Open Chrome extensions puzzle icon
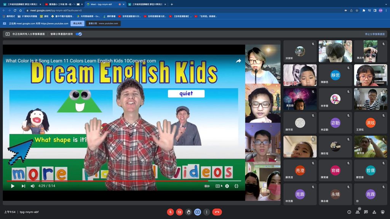This screenshot has height=219, width=390. tap(364, 10)
